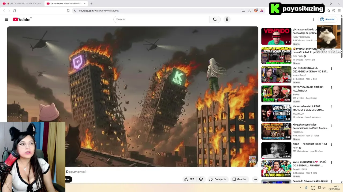Open the VENDIDO video thumbnail
The width and height of the screenshot is (343, 192).
(x=276, y=36)
